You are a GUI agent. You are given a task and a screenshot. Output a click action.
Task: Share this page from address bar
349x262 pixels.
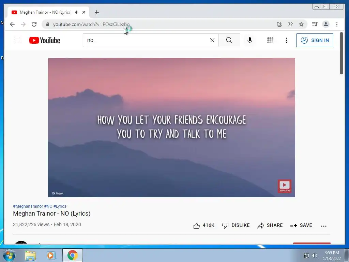[x=290, y=24]
